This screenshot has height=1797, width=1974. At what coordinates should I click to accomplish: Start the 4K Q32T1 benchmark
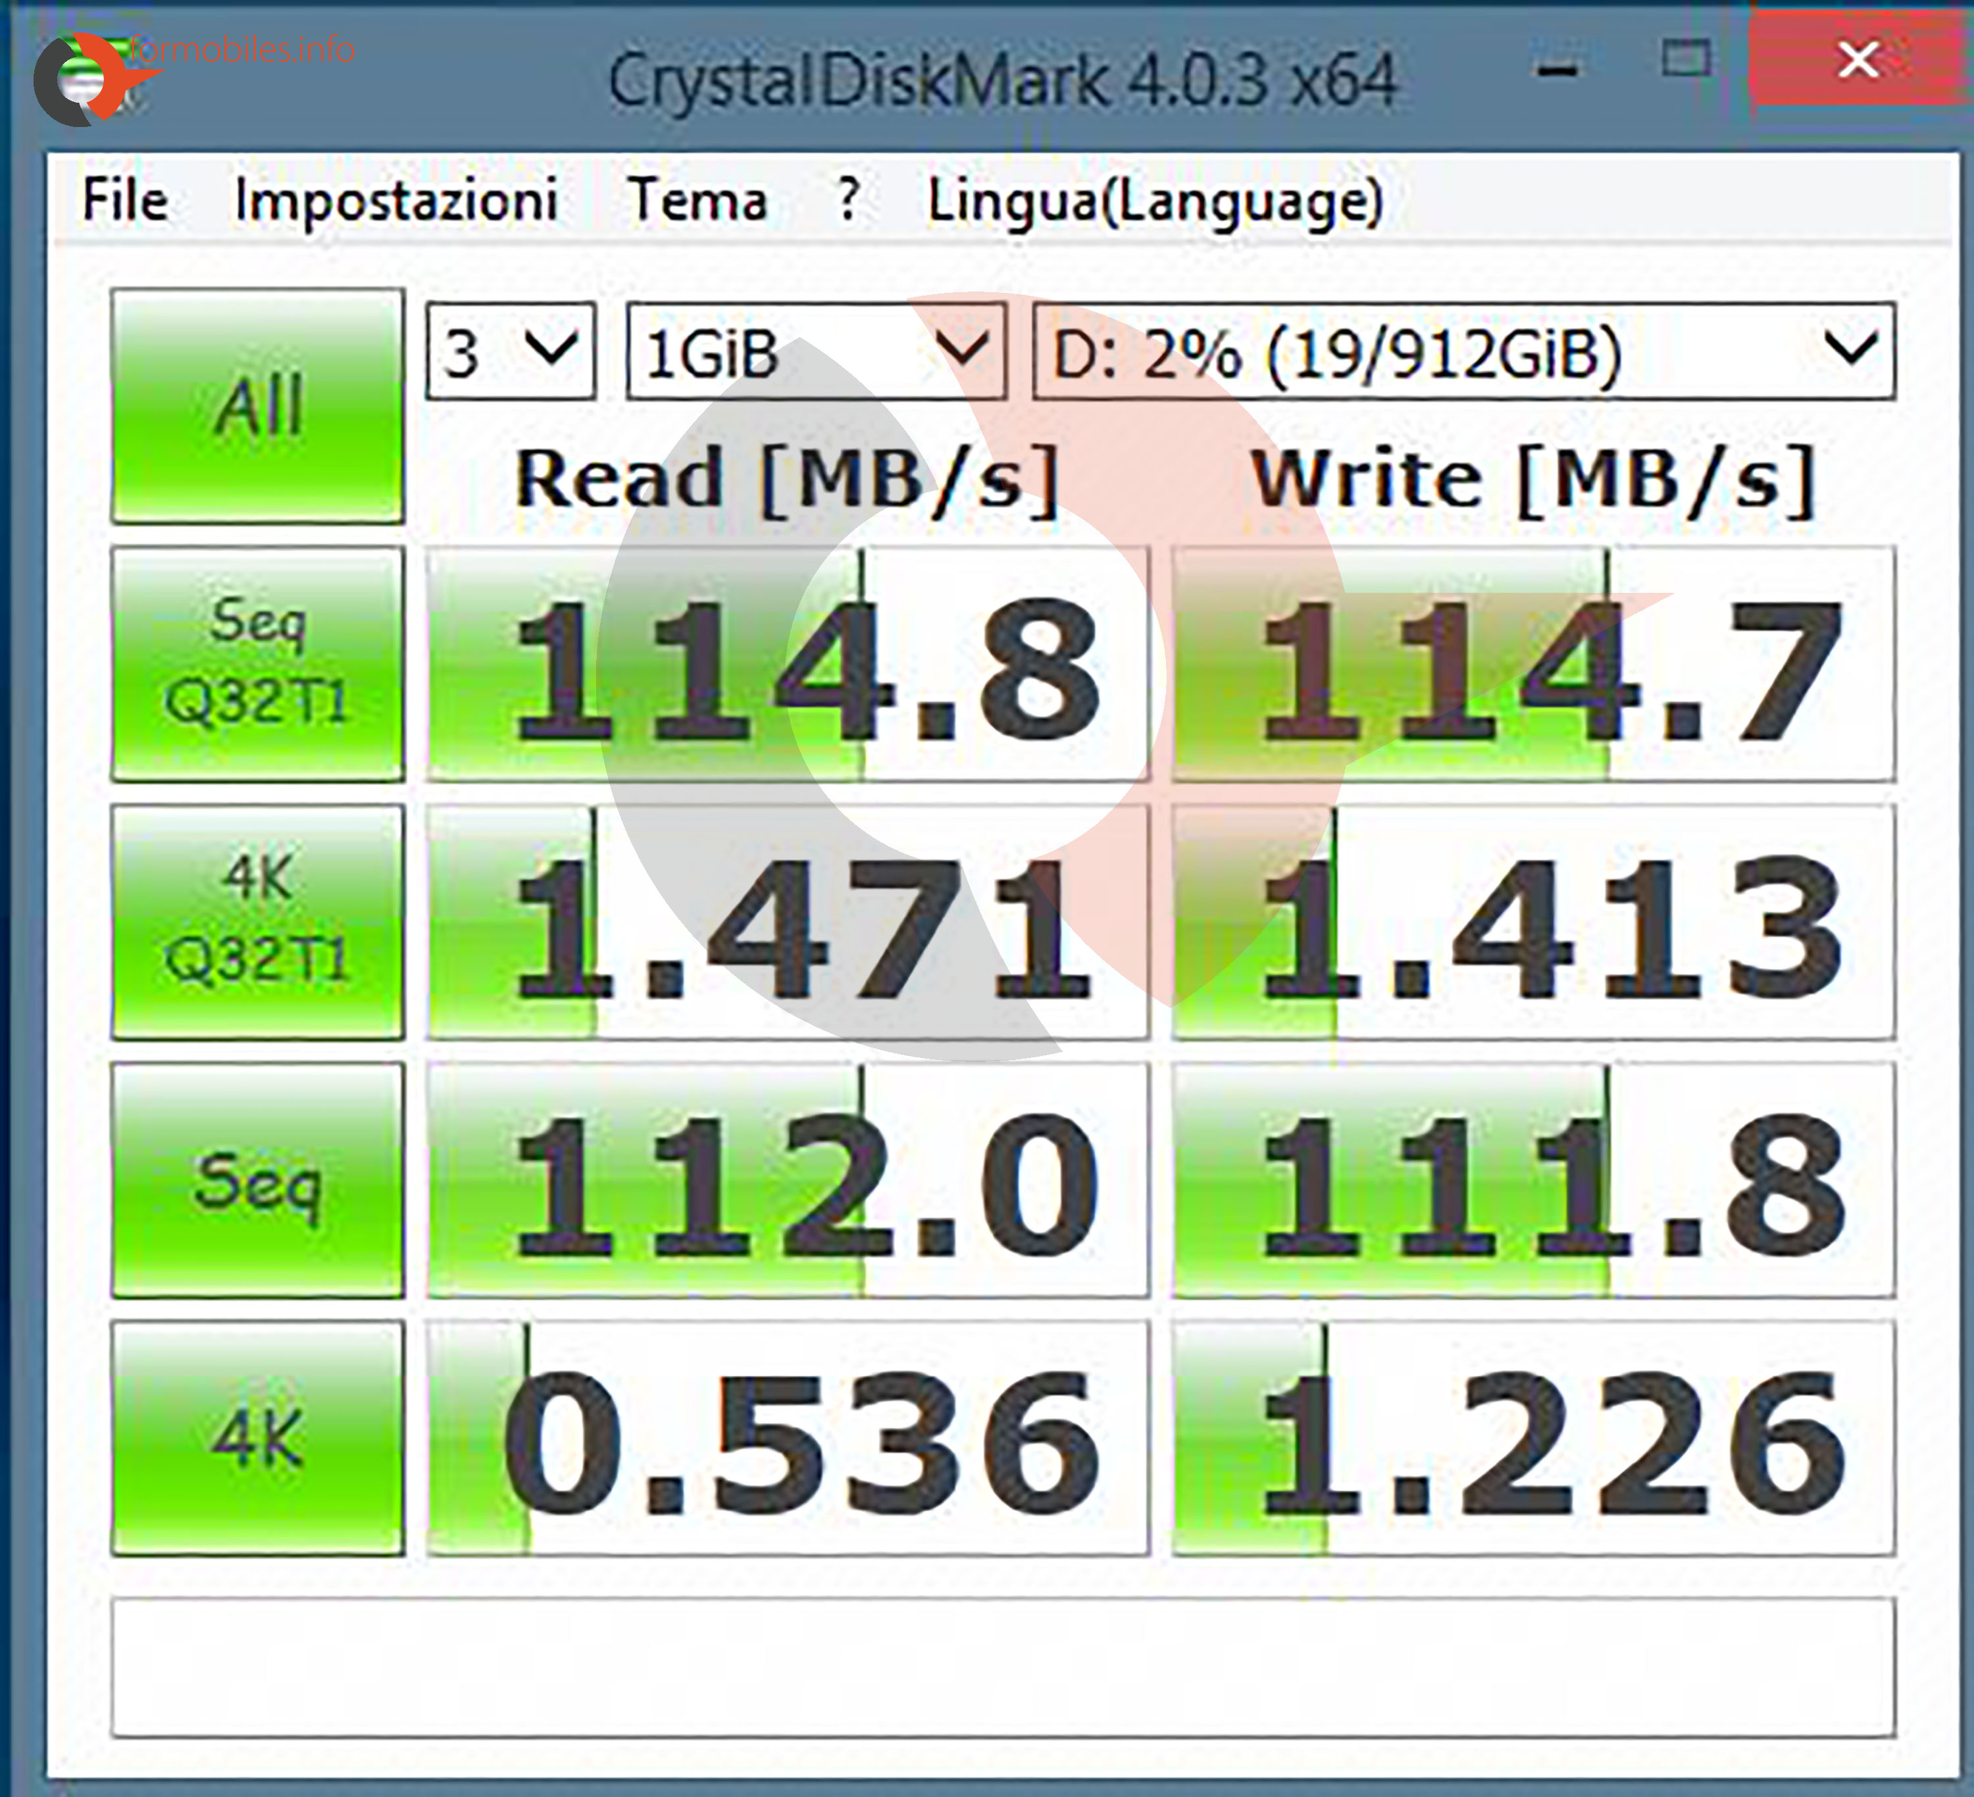pyautogui.click(x=257, y=921)
